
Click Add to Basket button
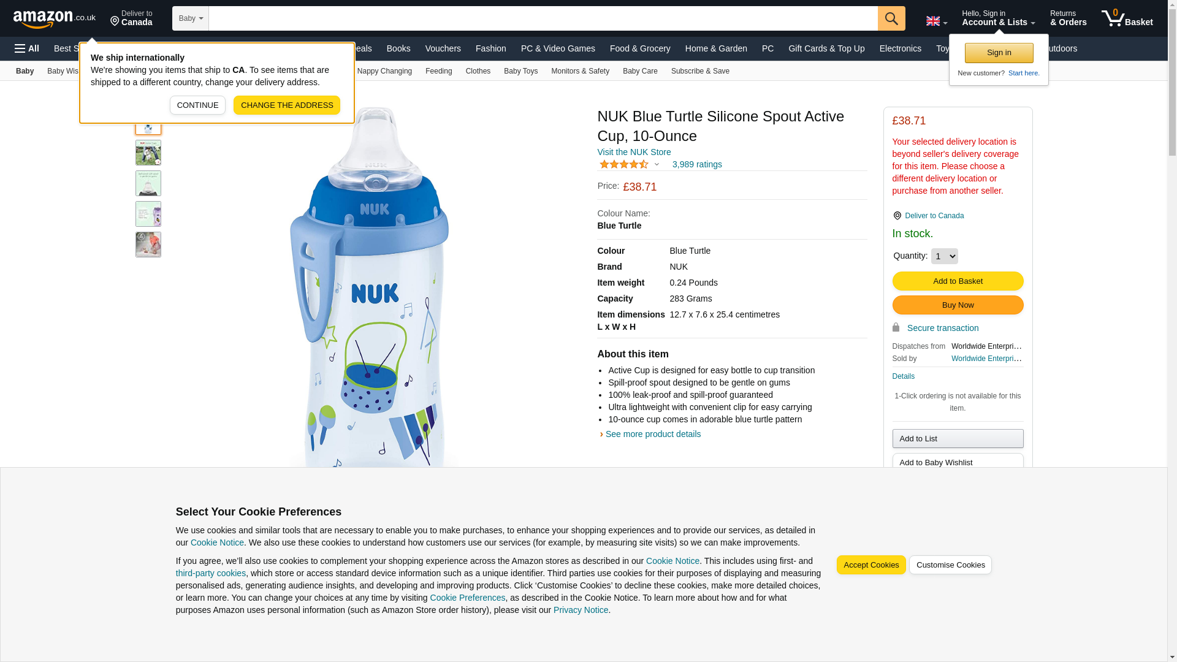[x=958, y=281]
